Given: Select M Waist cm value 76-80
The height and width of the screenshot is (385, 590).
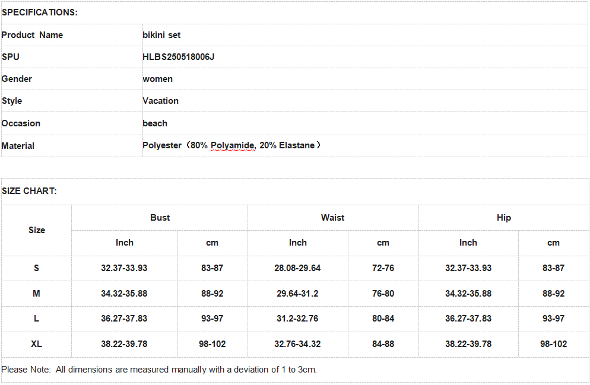Looking at the screenshot, I should (383, 294).
